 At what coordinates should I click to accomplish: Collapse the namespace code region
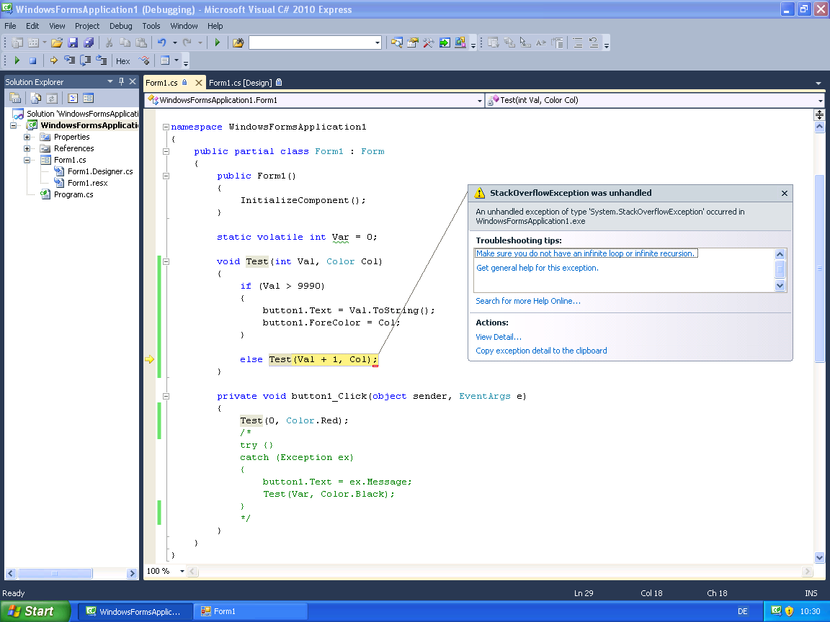pyautogui.click(x=166, y=127)
